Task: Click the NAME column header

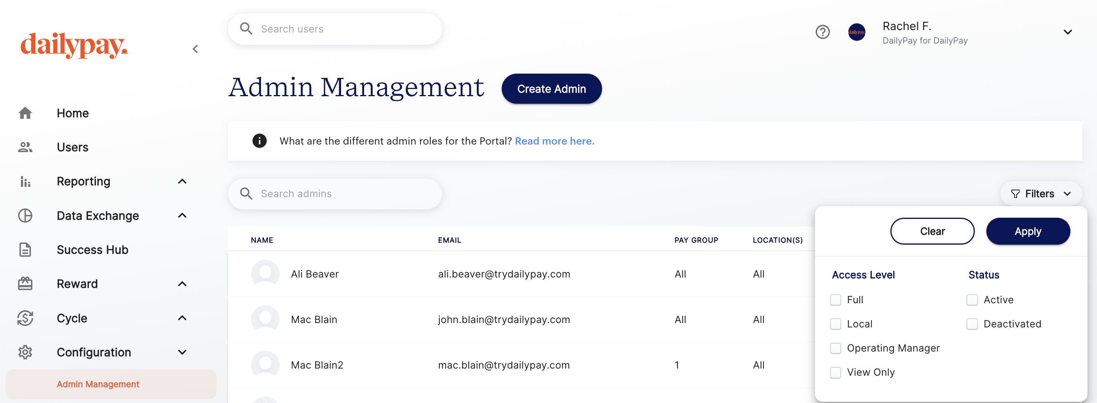Action: pos(262,240)
